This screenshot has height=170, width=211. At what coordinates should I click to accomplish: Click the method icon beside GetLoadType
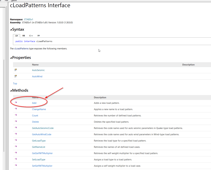tap(16, 140)
